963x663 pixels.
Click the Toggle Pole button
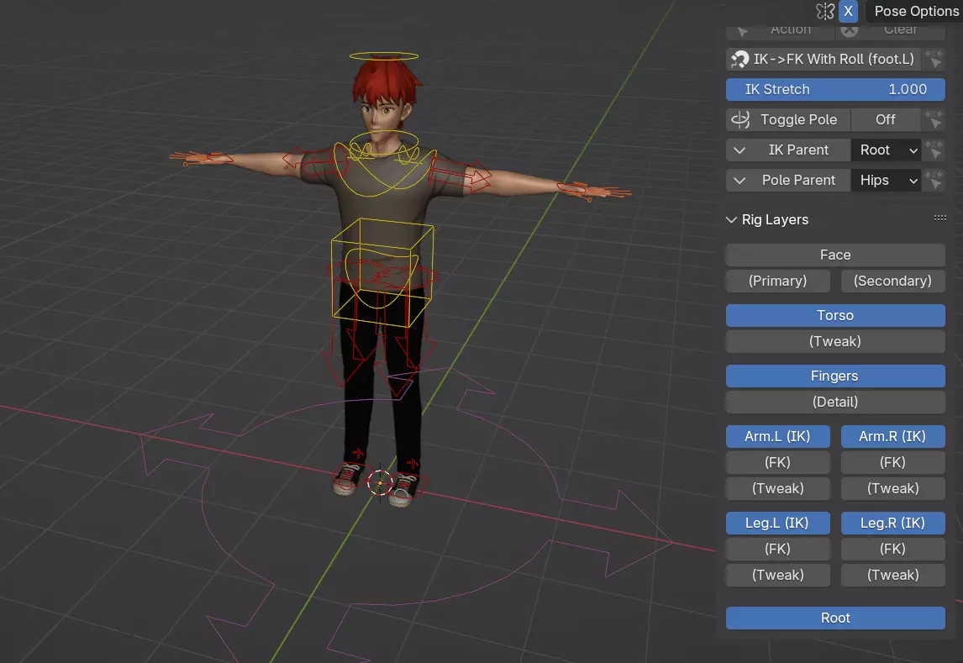point(788,119)
